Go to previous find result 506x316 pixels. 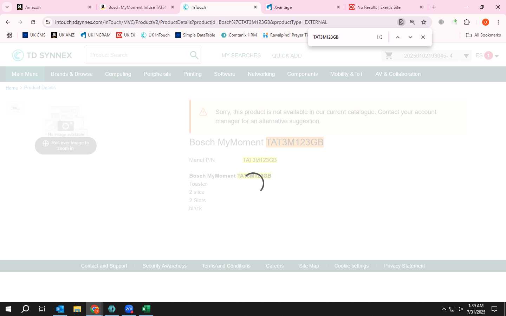(x=397, y=37)
